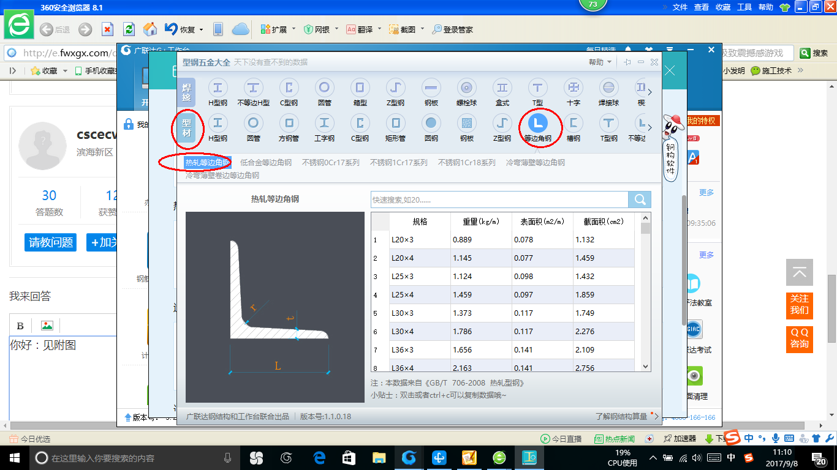Click the 了解钢结构算量 link
This screenshot has width=837, height=470.
(x=621, y=416)
